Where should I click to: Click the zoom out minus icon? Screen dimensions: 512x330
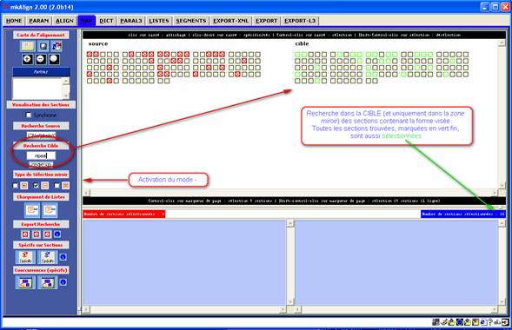pos(41,59)
